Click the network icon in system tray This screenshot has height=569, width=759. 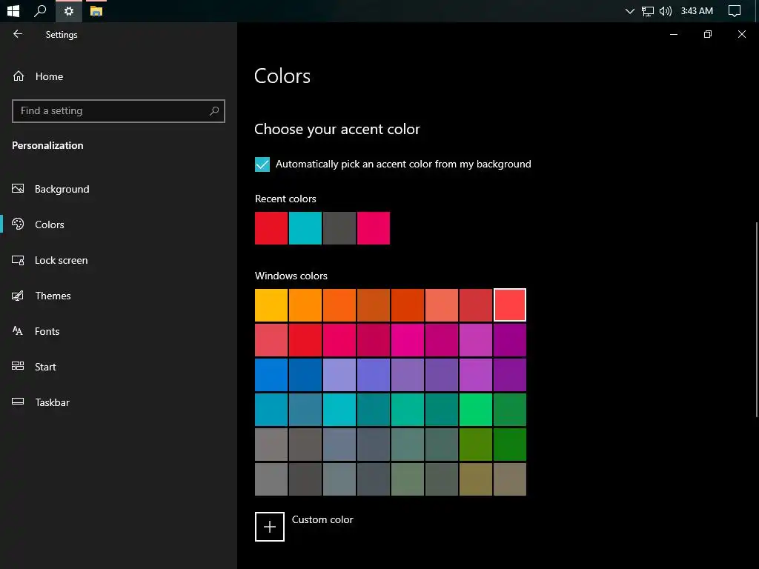click(648, 11)
